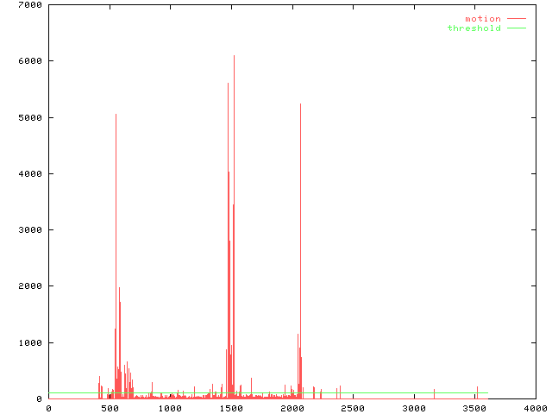Select the small spike just past x=3000
The width and height of the screenshot is (552, 414).
(434, 392)
